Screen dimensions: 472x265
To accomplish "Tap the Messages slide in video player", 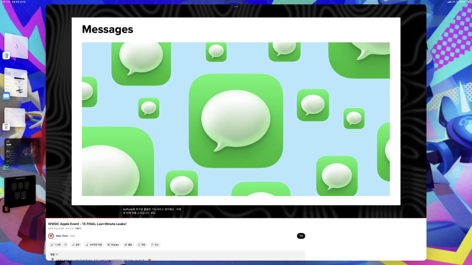I will click(236, 111).
